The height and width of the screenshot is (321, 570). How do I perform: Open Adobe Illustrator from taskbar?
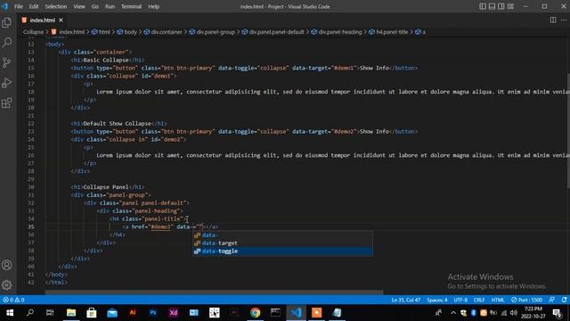(x=133, y=313)
